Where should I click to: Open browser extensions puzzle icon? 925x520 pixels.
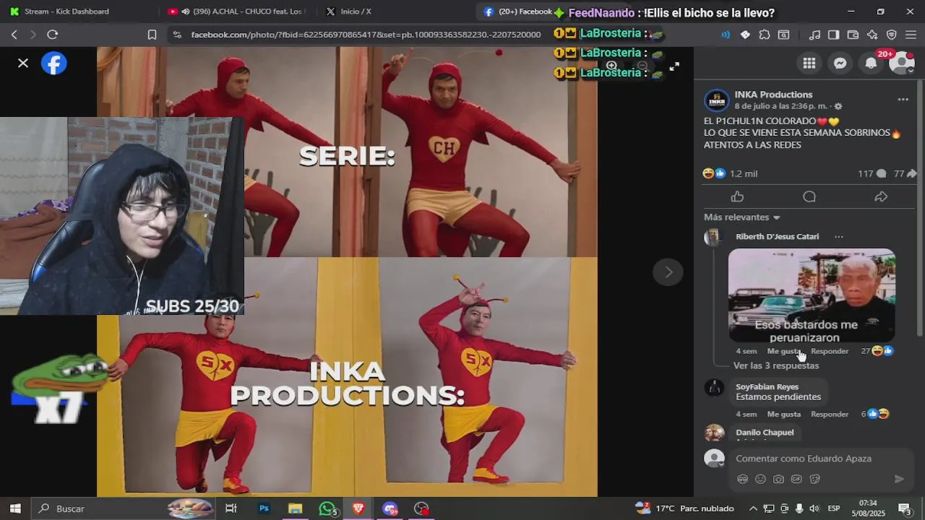click(765, 35)
